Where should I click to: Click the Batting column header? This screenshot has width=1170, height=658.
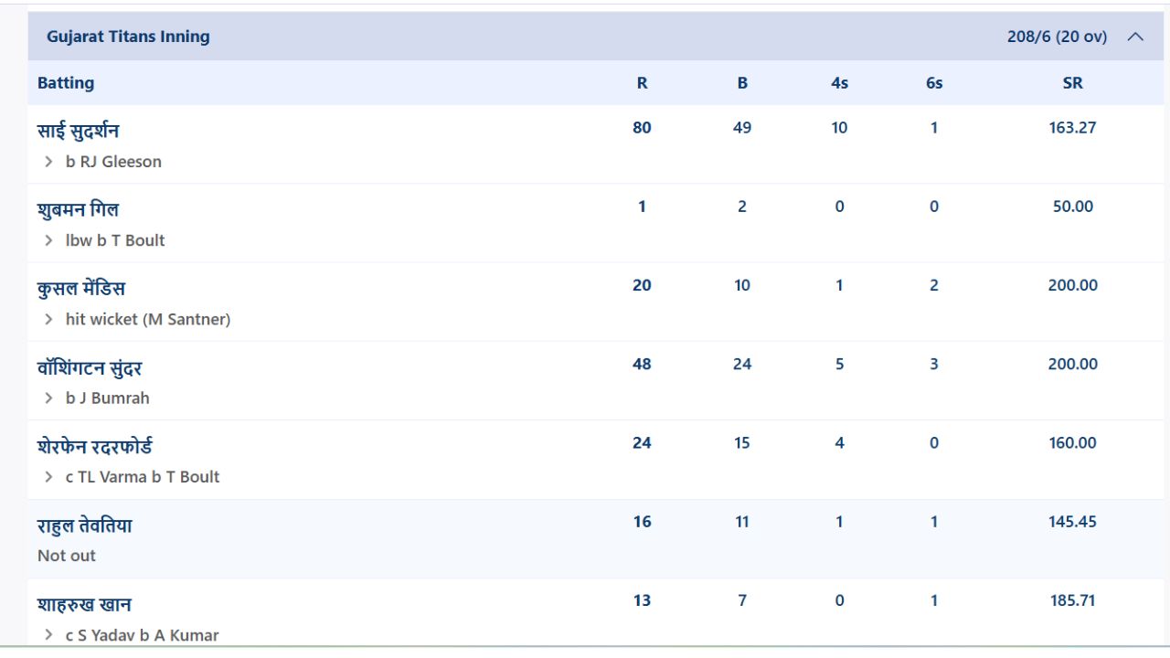[x=66, y=83]
